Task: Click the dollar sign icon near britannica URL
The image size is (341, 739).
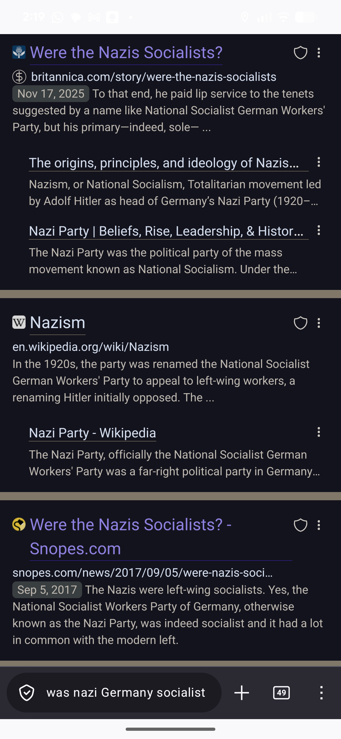Action: [x=19, y=77]
